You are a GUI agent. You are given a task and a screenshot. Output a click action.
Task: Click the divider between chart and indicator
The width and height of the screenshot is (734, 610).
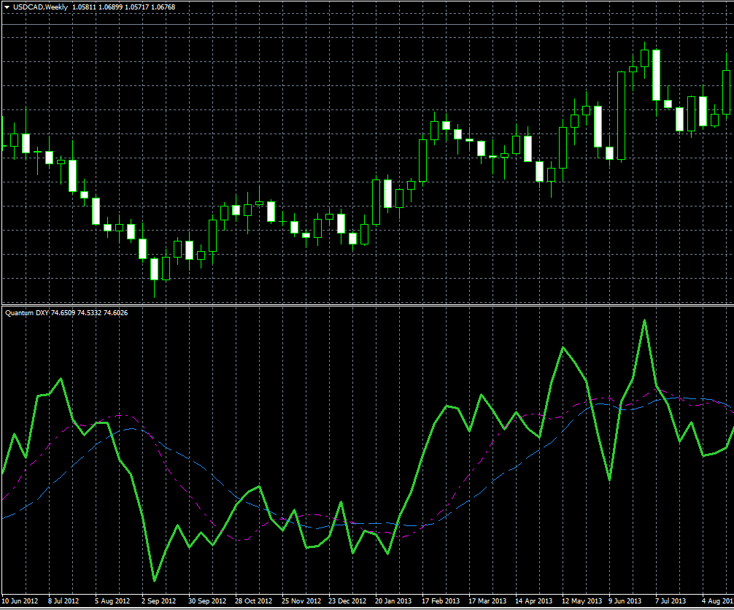pos(365,304)
